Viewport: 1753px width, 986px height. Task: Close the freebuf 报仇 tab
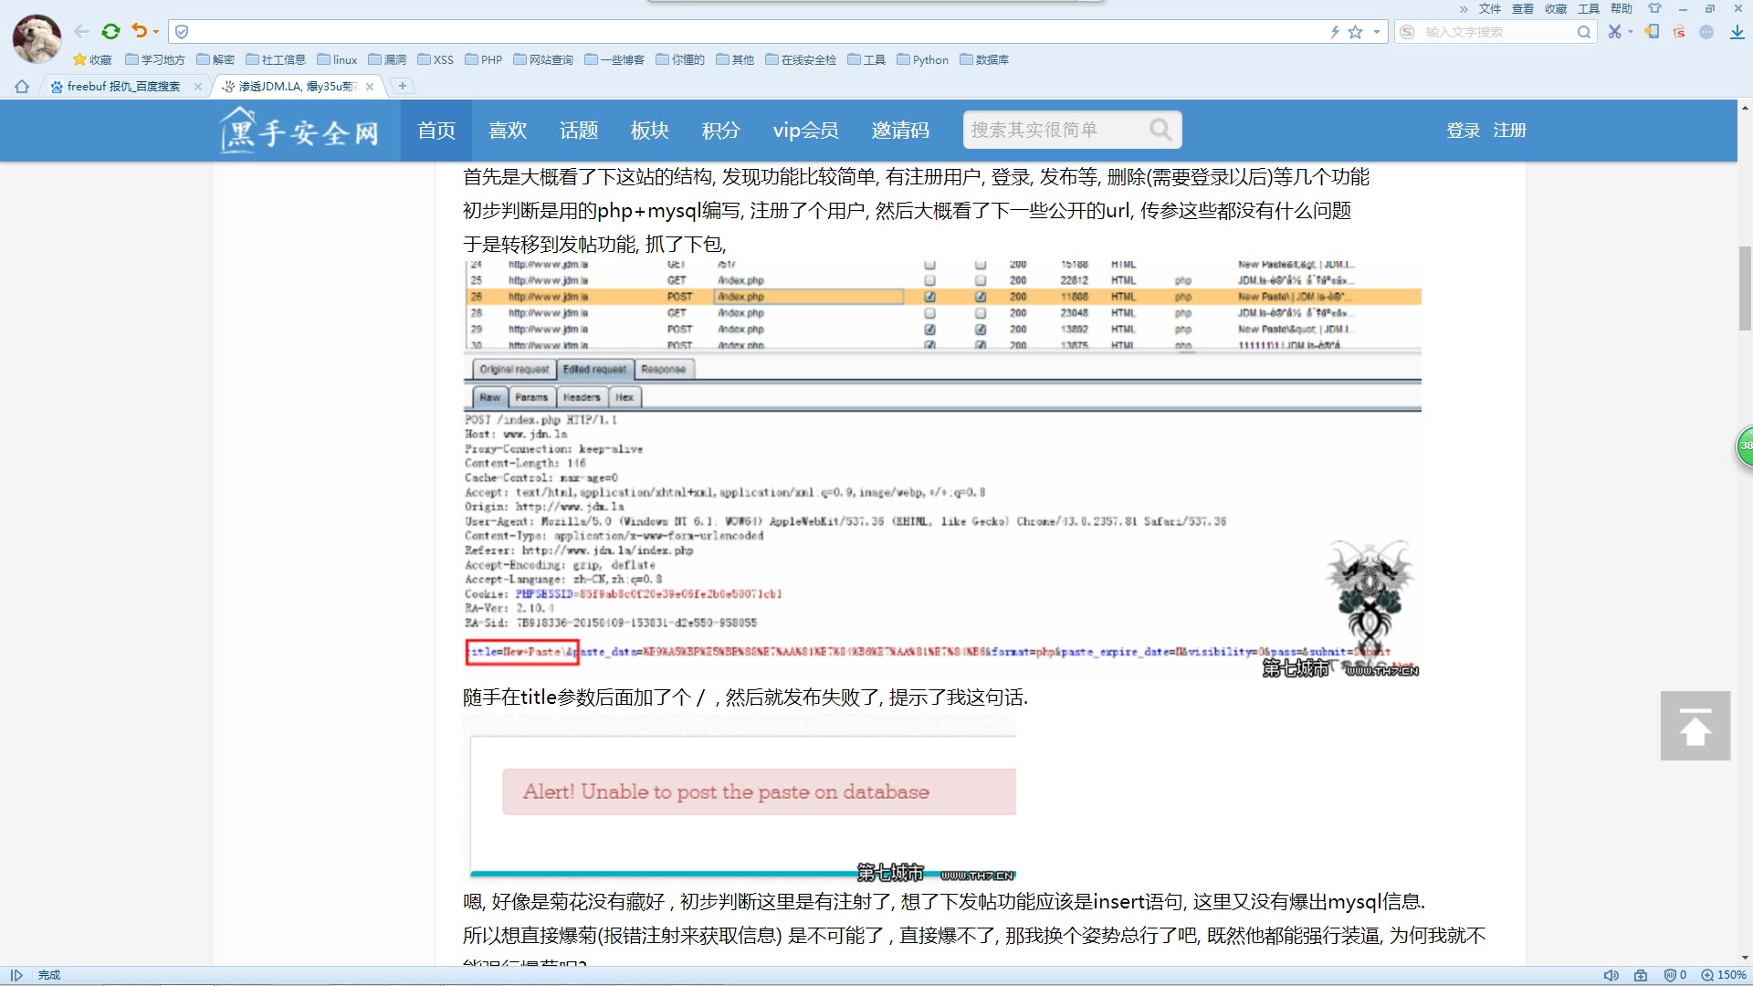tap(197, 87)
